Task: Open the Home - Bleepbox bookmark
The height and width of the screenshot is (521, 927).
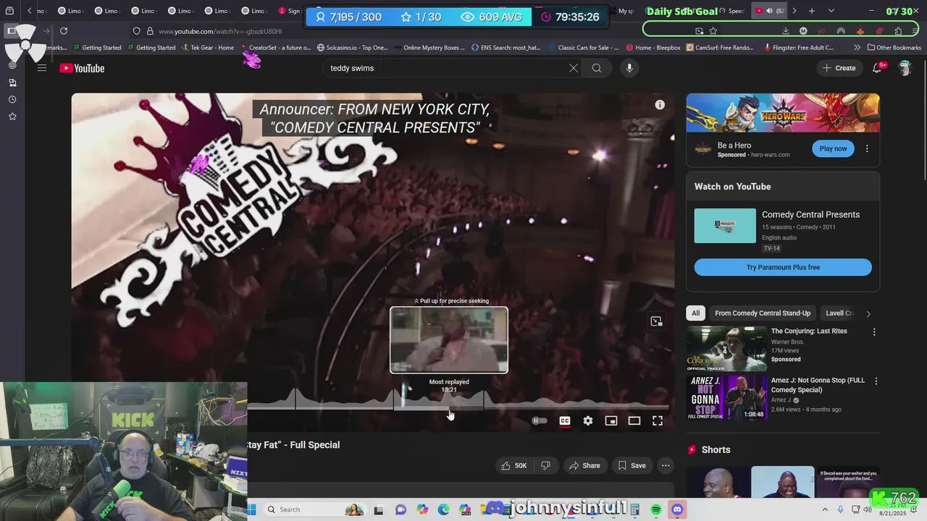Action: (x=653, y=48)
